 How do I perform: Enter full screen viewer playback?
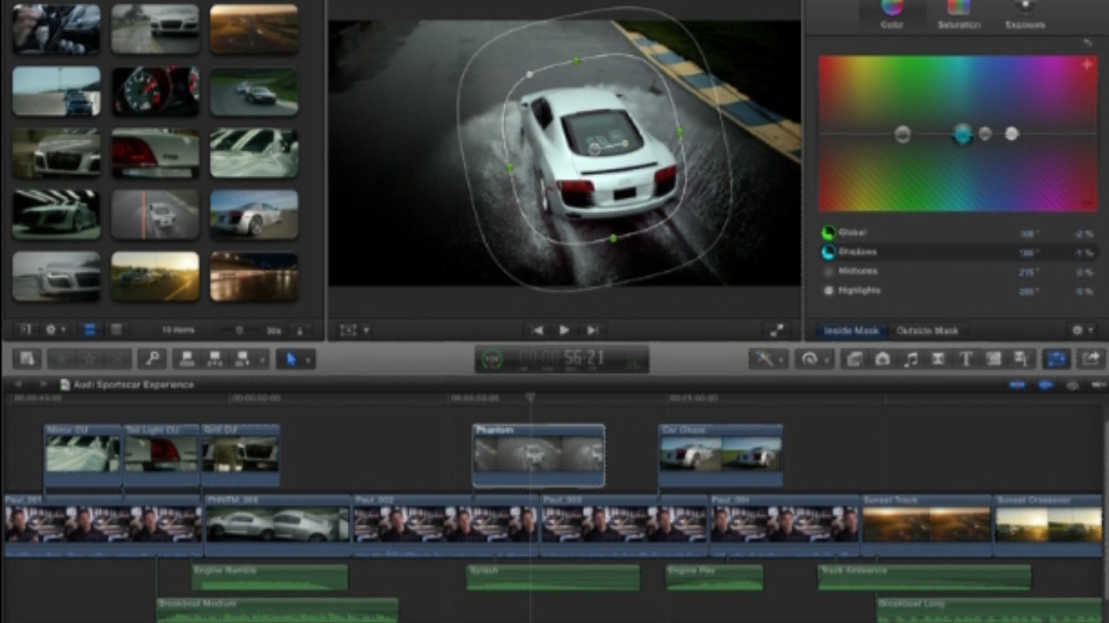tap(777, 331)
